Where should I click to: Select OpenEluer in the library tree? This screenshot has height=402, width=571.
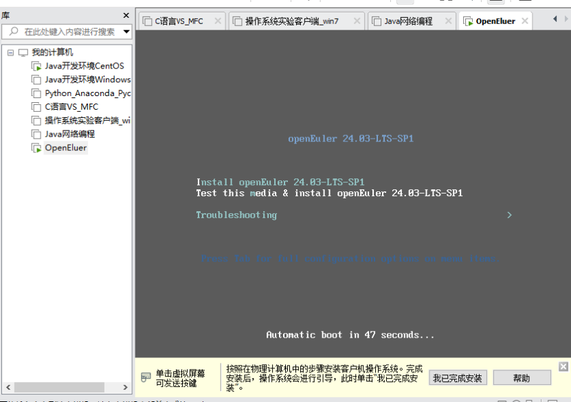(x=65, y=148)
